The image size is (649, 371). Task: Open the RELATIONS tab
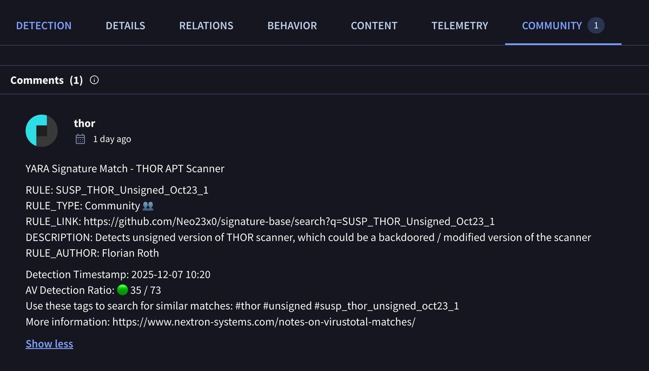[206, 25]
